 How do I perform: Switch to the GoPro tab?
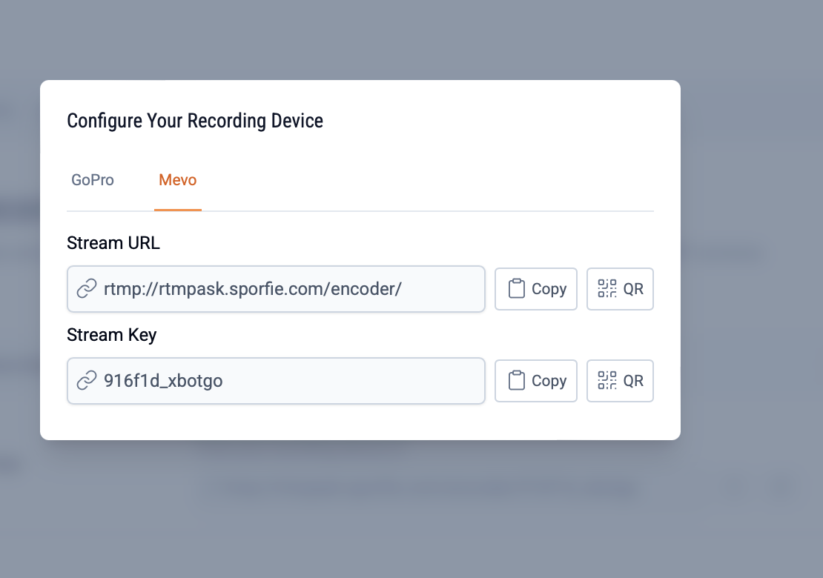pyautogui.click(x=93, y=180)
